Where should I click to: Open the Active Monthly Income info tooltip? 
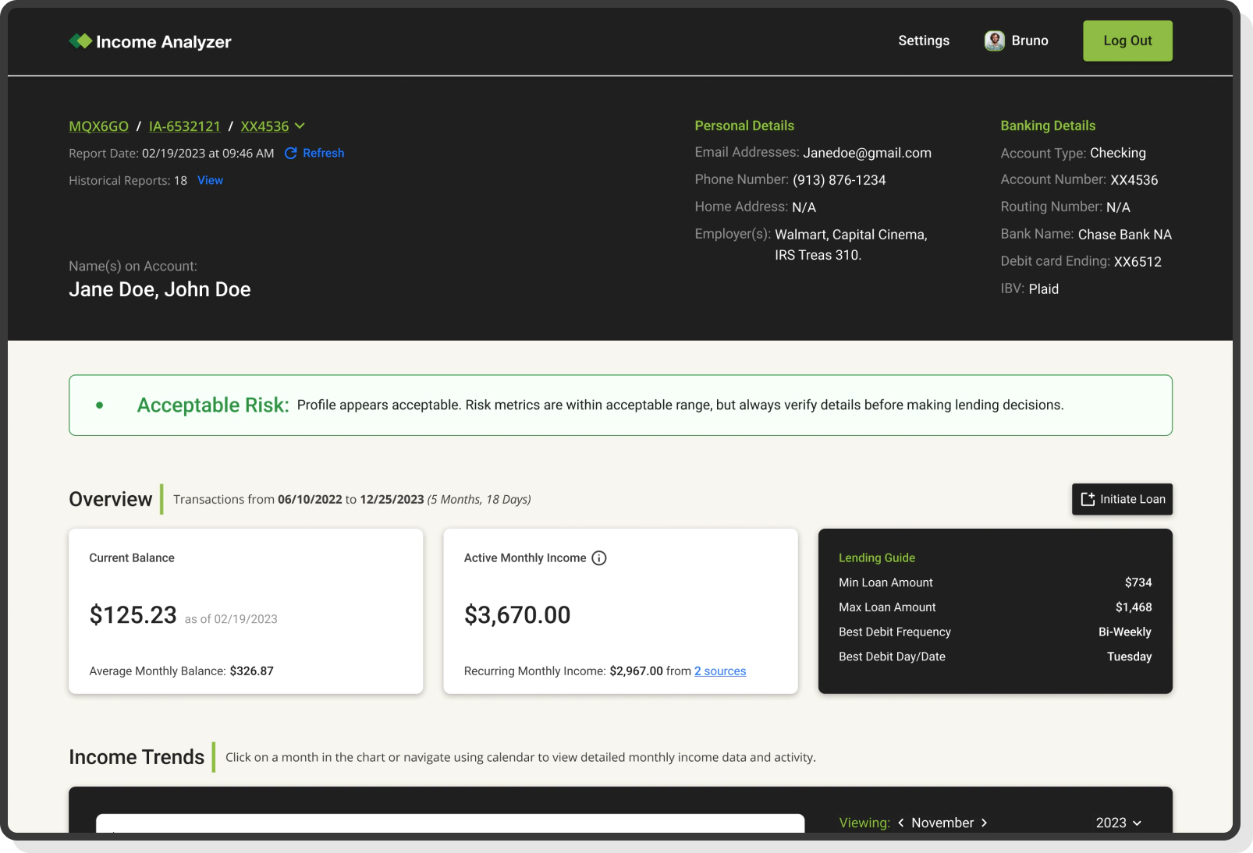(599, 557)
